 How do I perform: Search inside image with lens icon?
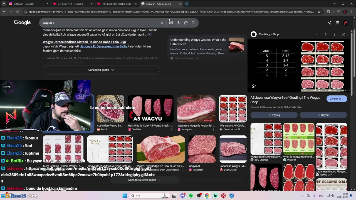(254, 86)
